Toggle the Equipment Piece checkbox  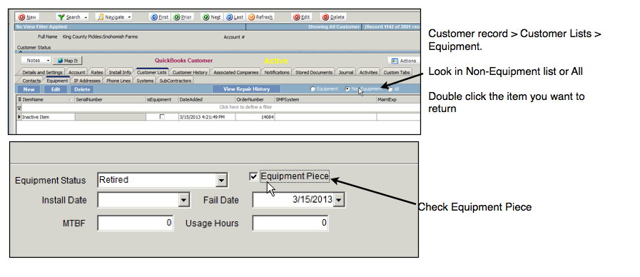[x=253, y=176]
